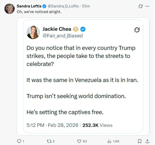
Task: Click Jackie Chea's blue verified checkmark
Action: point(83,29)
